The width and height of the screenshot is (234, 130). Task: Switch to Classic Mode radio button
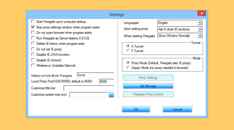tap(128, 68)
